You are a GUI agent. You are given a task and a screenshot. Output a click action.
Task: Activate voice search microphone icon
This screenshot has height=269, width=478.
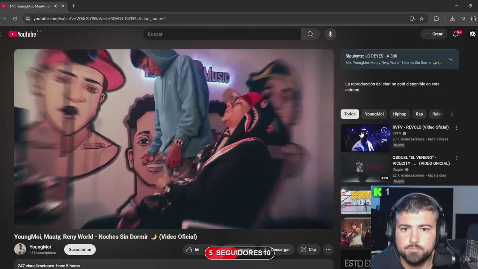point(330,34)
